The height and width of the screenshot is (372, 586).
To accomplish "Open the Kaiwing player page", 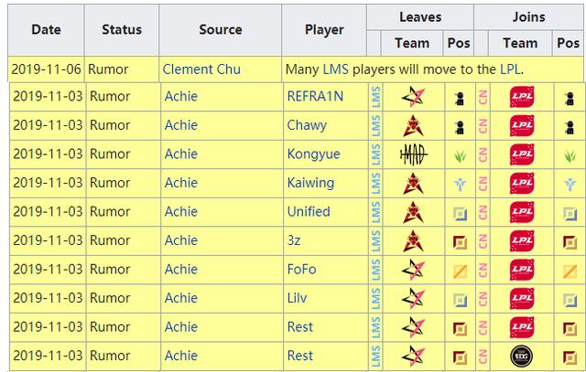I will pos(310,183).
